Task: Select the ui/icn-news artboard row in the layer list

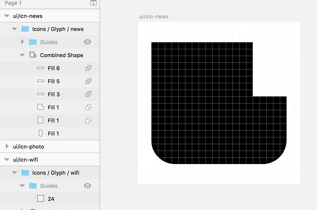Action: coord(50,16)
